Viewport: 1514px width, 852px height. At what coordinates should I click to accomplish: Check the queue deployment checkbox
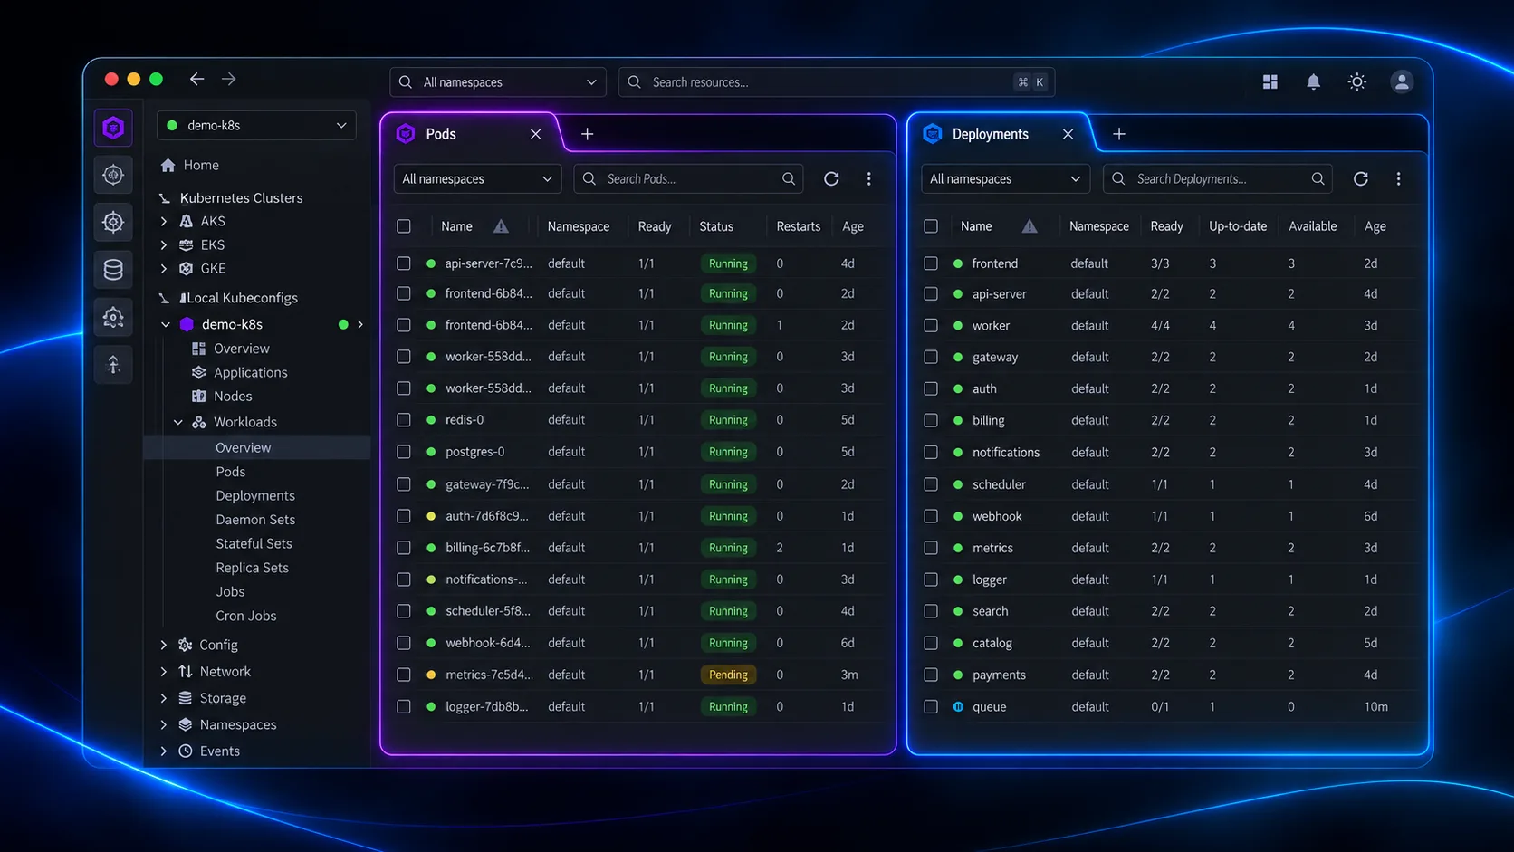931,706
